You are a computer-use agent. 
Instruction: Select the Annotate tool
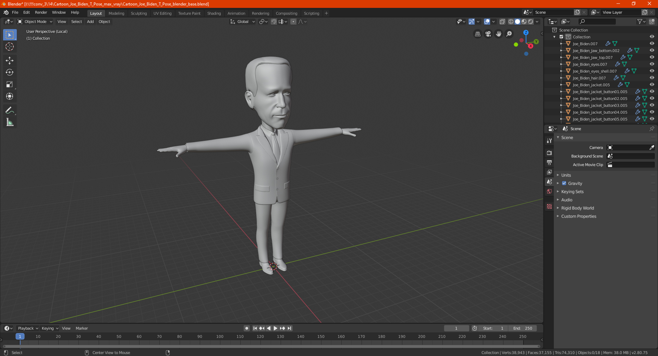point(10,111)
